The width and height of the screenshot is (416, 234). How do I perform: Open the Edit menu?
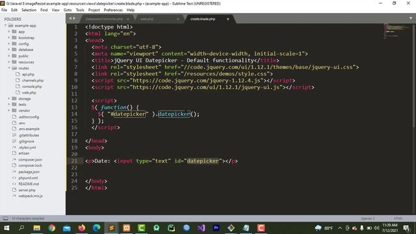[14, 10]
